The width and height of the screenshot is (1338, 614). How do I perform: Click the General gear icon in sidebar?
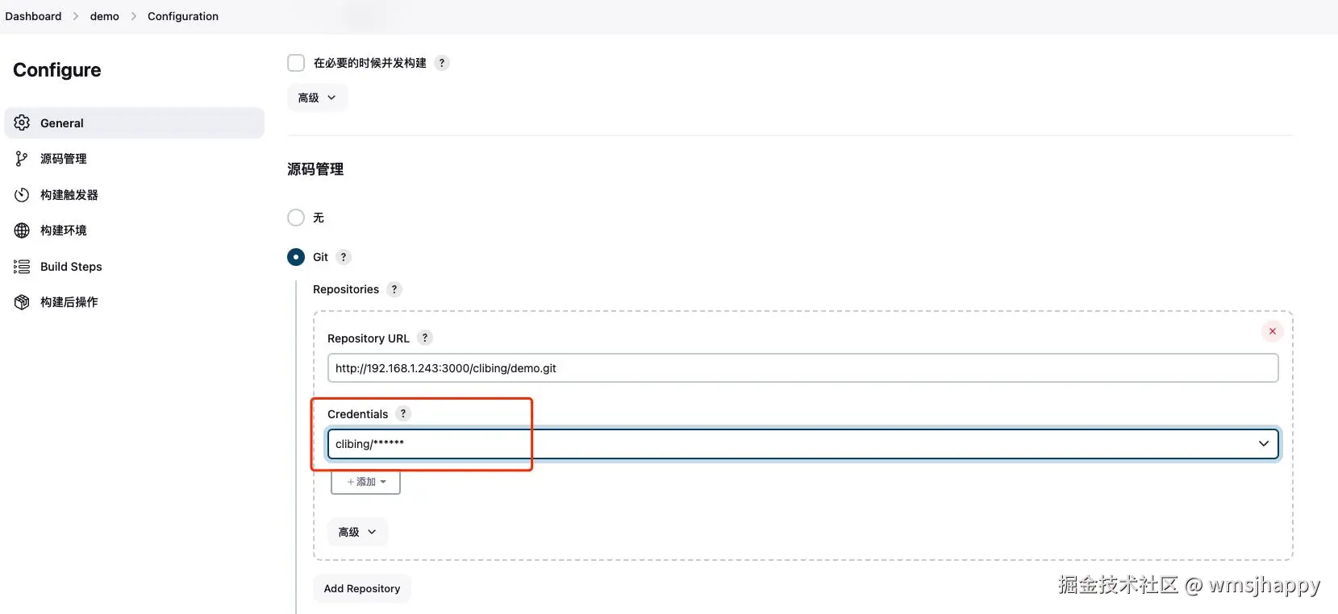[22, 123]
